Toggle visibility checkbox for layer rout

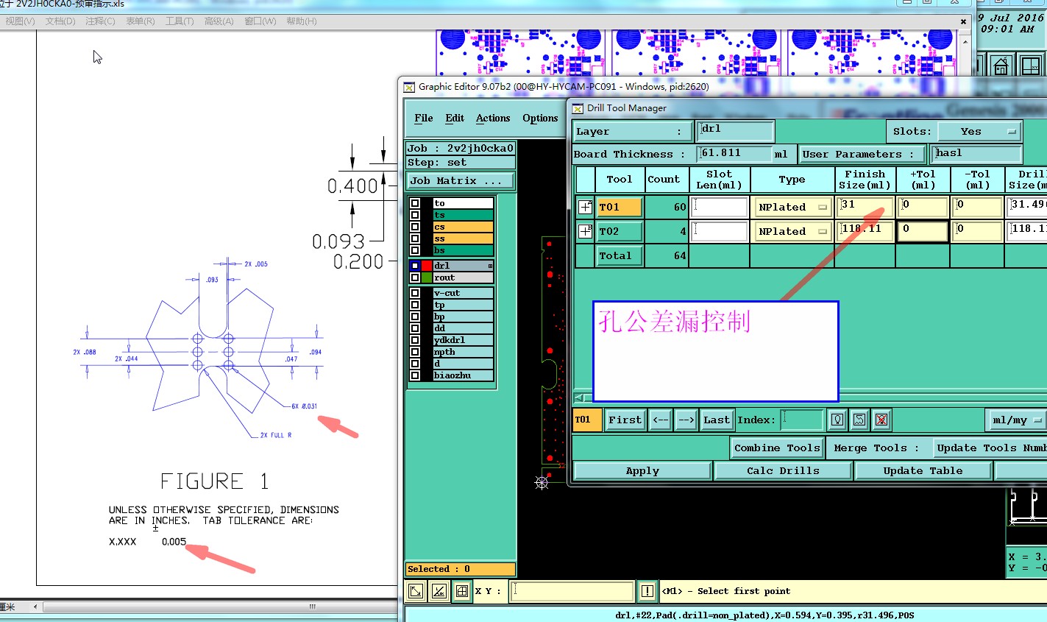pyautogui.click(x=415, y=278)
